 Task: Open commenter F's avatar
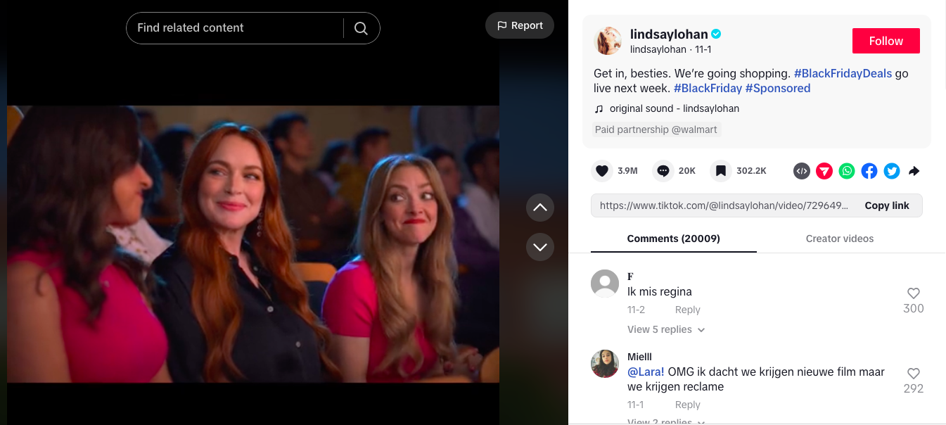coord(605,284)
